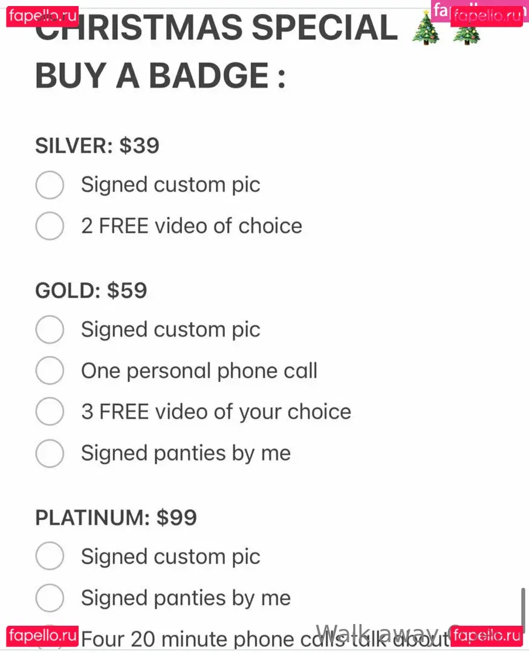The height and width of the screenshot is (653, 529).
Task: Tick the 3 FREE video of your choice circle
Action: (50, 412)
